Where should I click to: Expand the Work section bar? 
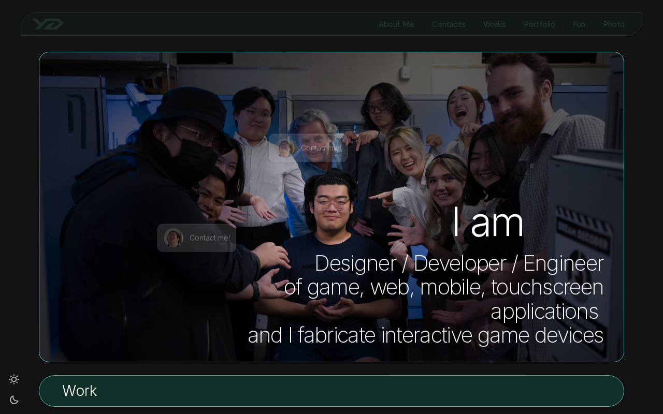(x=331, y=391)
